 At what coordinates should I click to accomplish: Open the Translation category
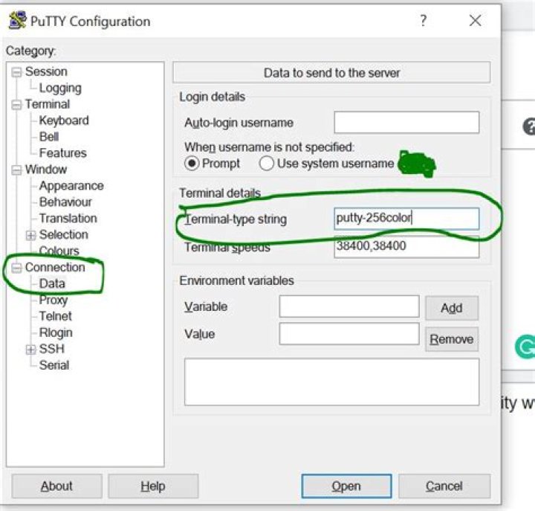(x=68, y=218)
